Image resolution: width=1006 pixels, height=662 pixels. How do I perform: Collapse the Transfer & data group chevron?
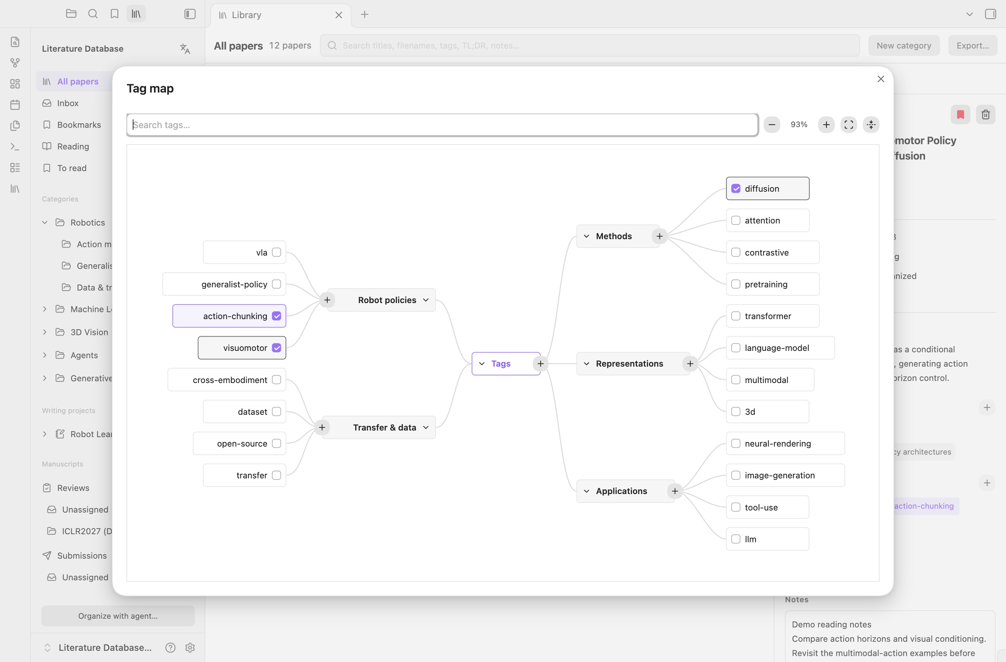click(x=426, y=427)
